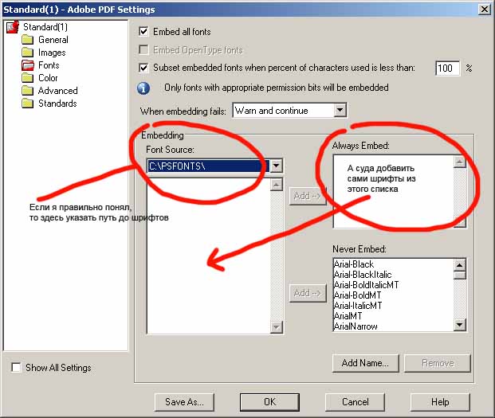
Task: Click the font source list scroll-down arrow
Action: 277,327
